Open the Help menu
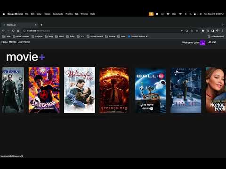This screenshot has height=169, width=226. tap(93, 14)
